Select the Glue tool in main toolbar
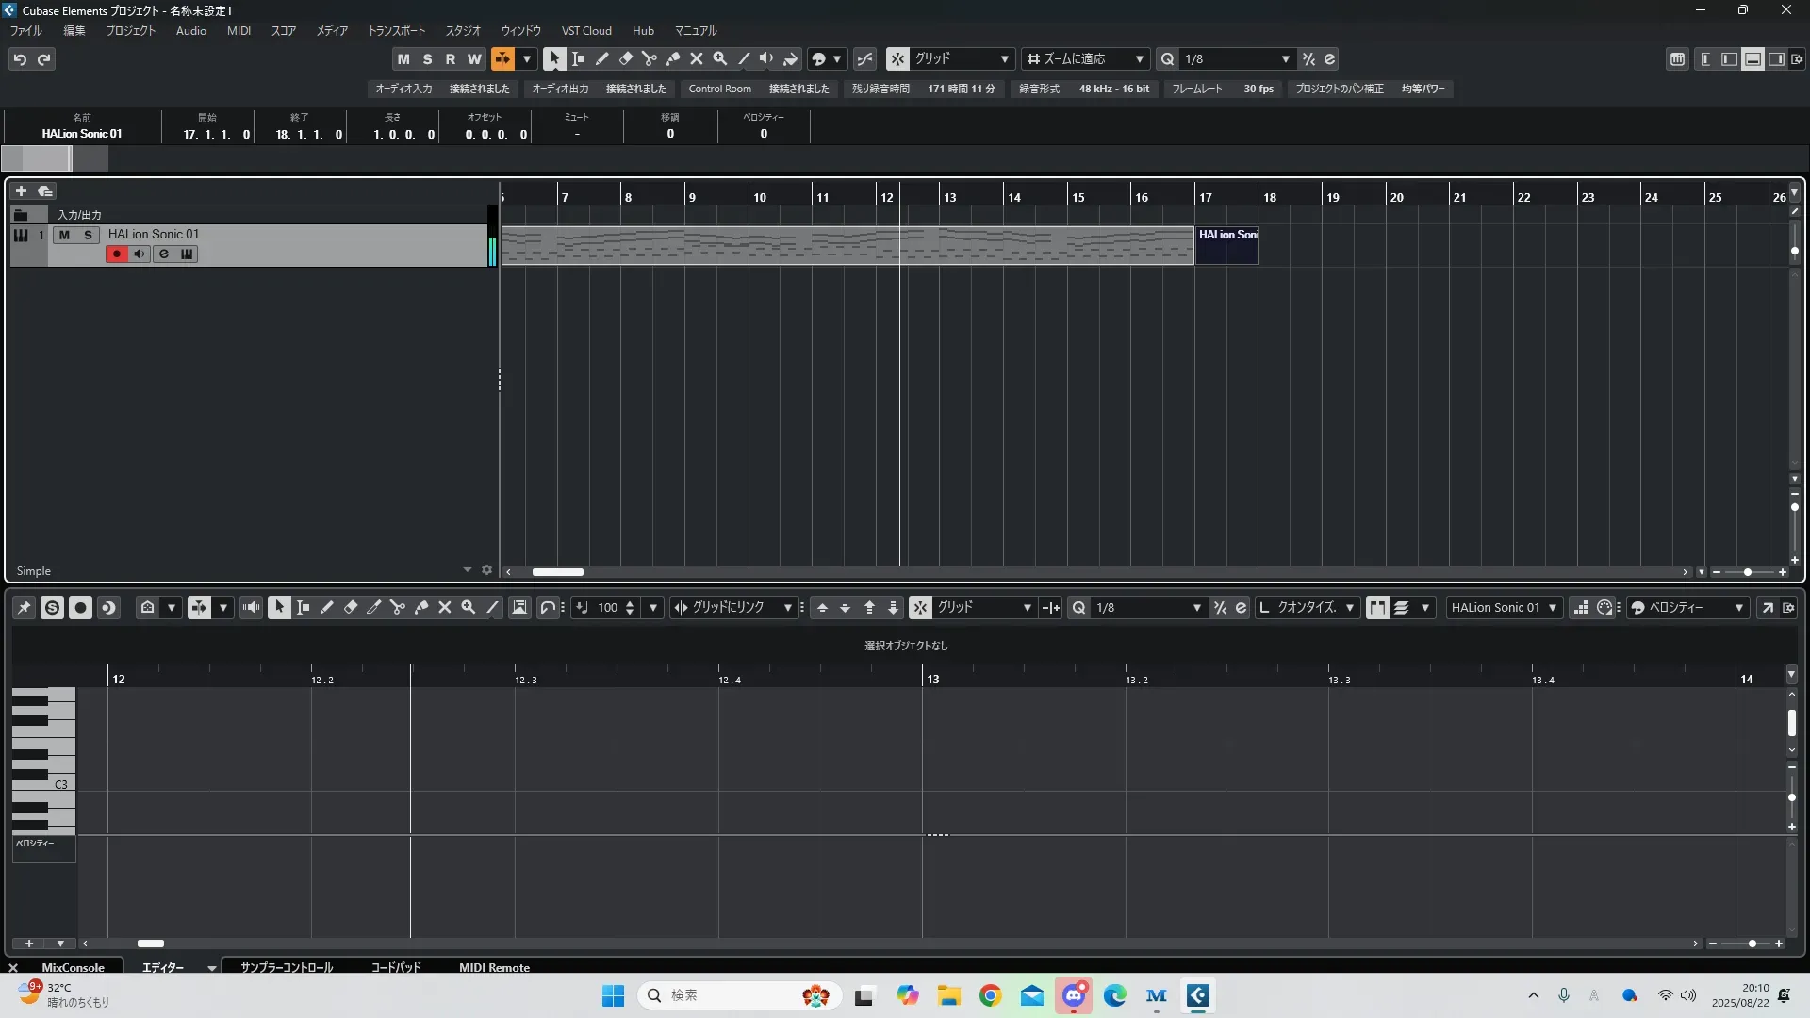Image resolution: width=1810 pixels, height=1018 pixels. pos(673,59)
